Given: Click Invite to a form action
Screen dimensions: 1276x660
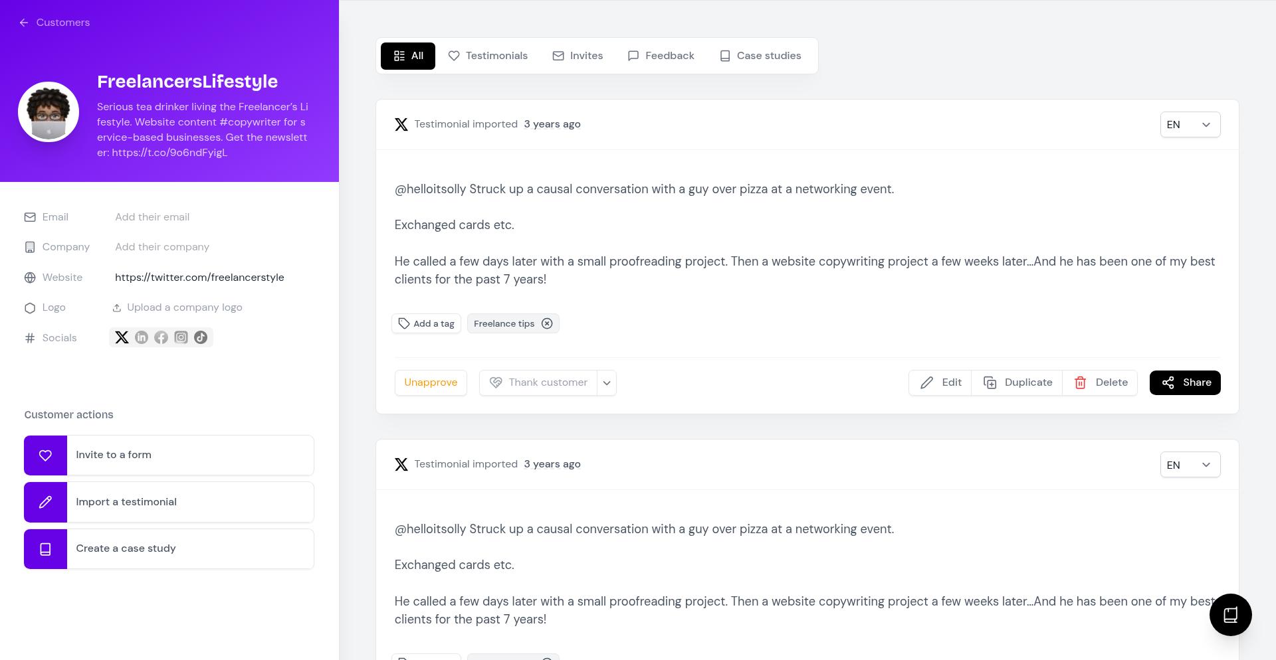Looking at the screenshot, I should coord(169,455).
